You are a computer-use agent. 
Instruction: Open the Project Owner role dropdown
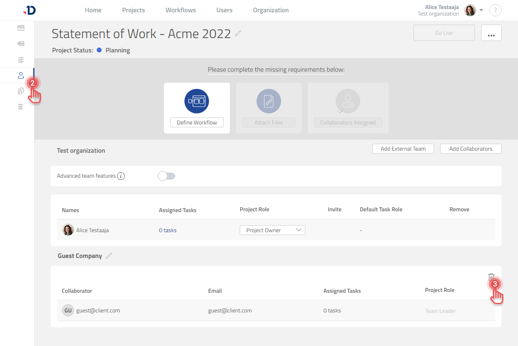point(273,230)
